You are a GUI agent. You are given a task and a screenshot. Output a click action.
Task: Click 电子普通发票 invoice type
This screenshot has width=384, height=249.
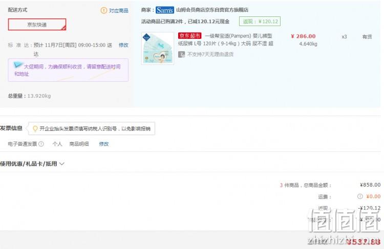coord(23,144)
